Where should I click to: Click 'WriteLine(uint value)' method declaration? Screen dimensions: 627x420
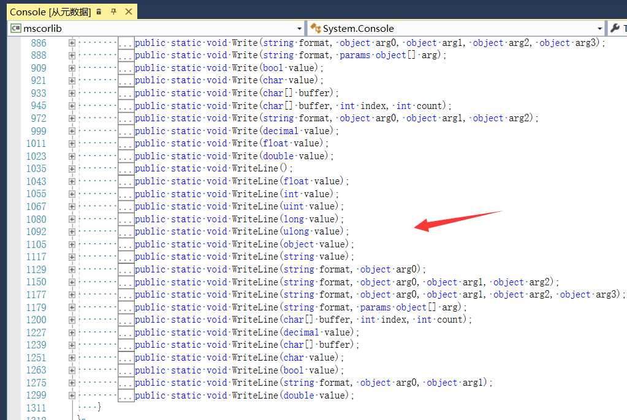[x=239, y=206]
